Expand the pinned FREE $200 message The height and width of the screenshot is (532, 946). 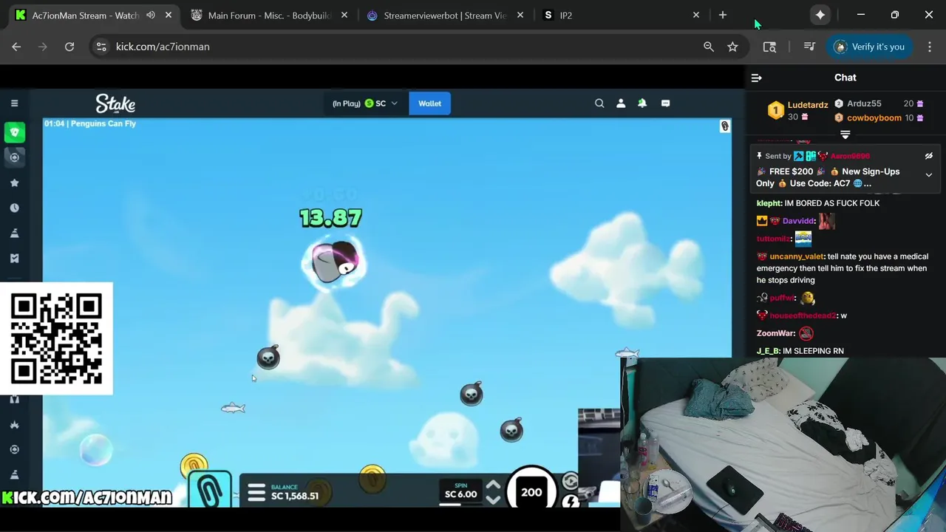[929, 175]
